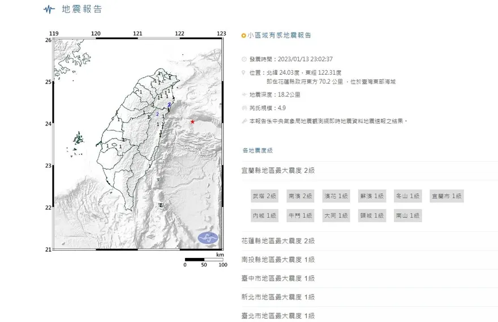Viewport: 498px width, 322px height.
Task: Click the magnitude icon beside 芮氏規模
Action: [x=244, y=108]
